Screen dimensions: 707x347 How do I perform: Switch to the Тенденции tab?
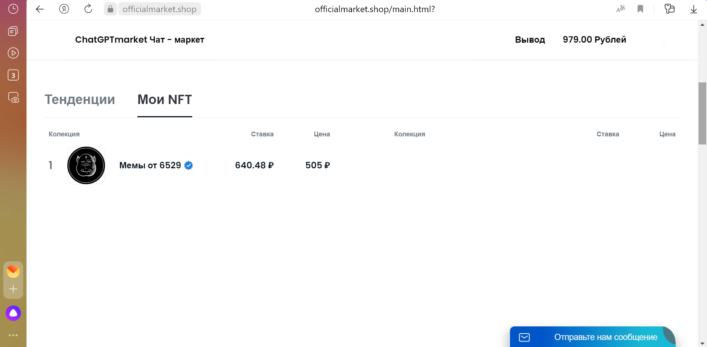80,99
